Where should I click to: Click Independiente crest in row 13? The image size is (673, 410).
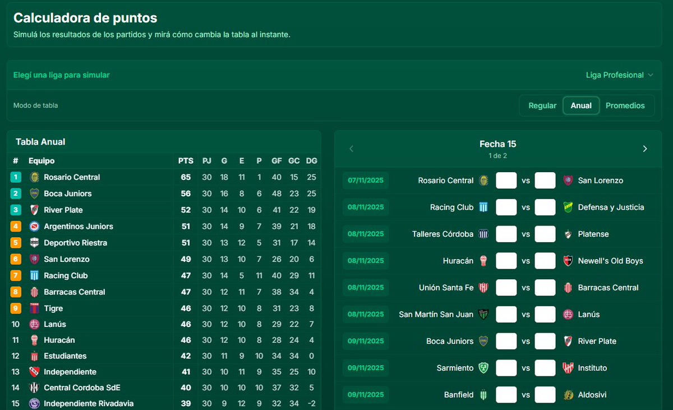[x=34, y=372]
